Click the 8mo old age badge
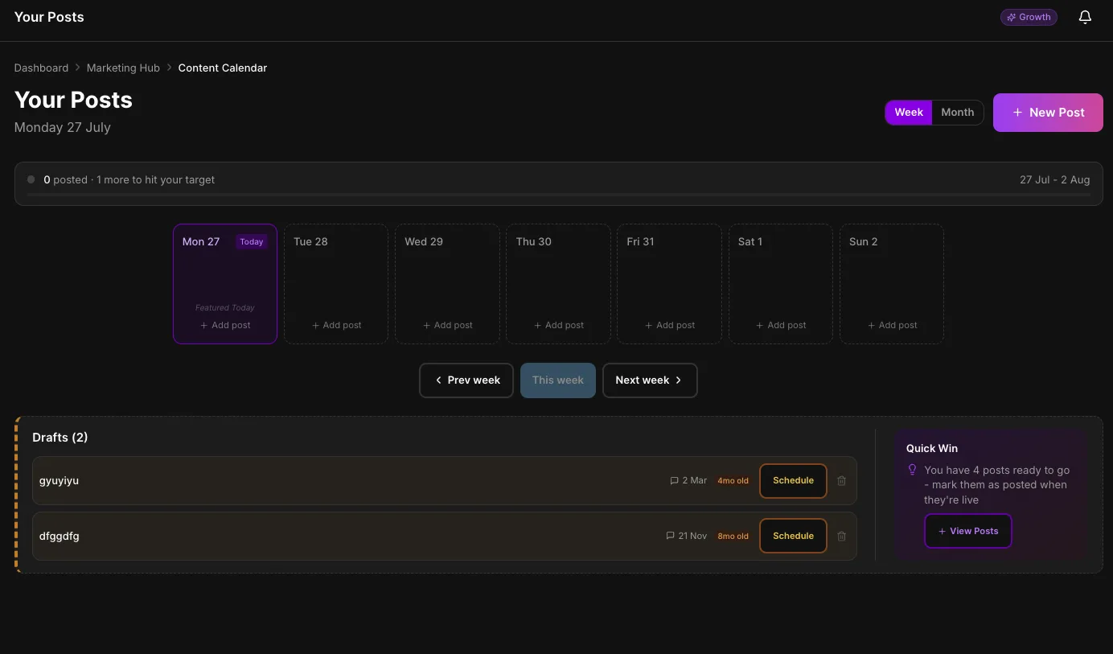This screenshot has height=654, width=1113. click(733, 536)
